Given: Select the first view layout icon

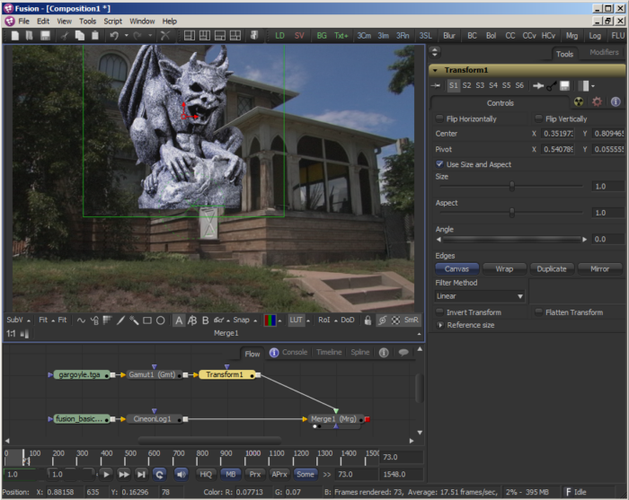Looking at the screenshot, I should coord(190,36).
